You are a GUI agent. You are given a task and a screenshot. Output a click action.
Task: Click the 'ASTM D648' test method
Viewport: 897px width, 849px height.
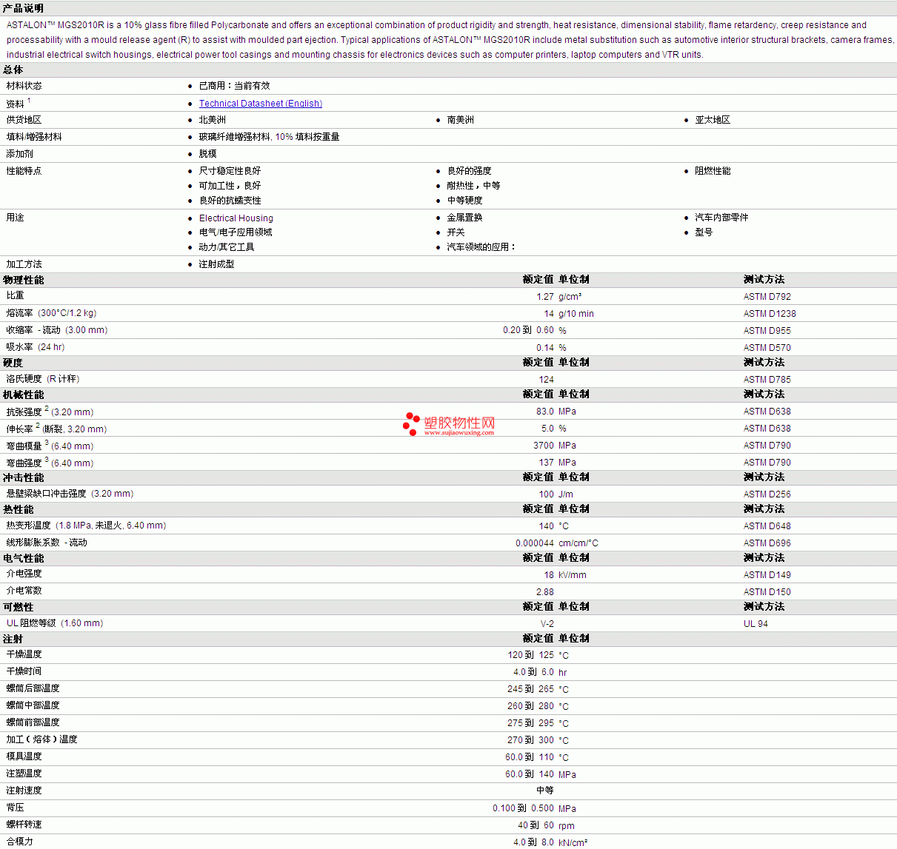(x=767, y=526)
